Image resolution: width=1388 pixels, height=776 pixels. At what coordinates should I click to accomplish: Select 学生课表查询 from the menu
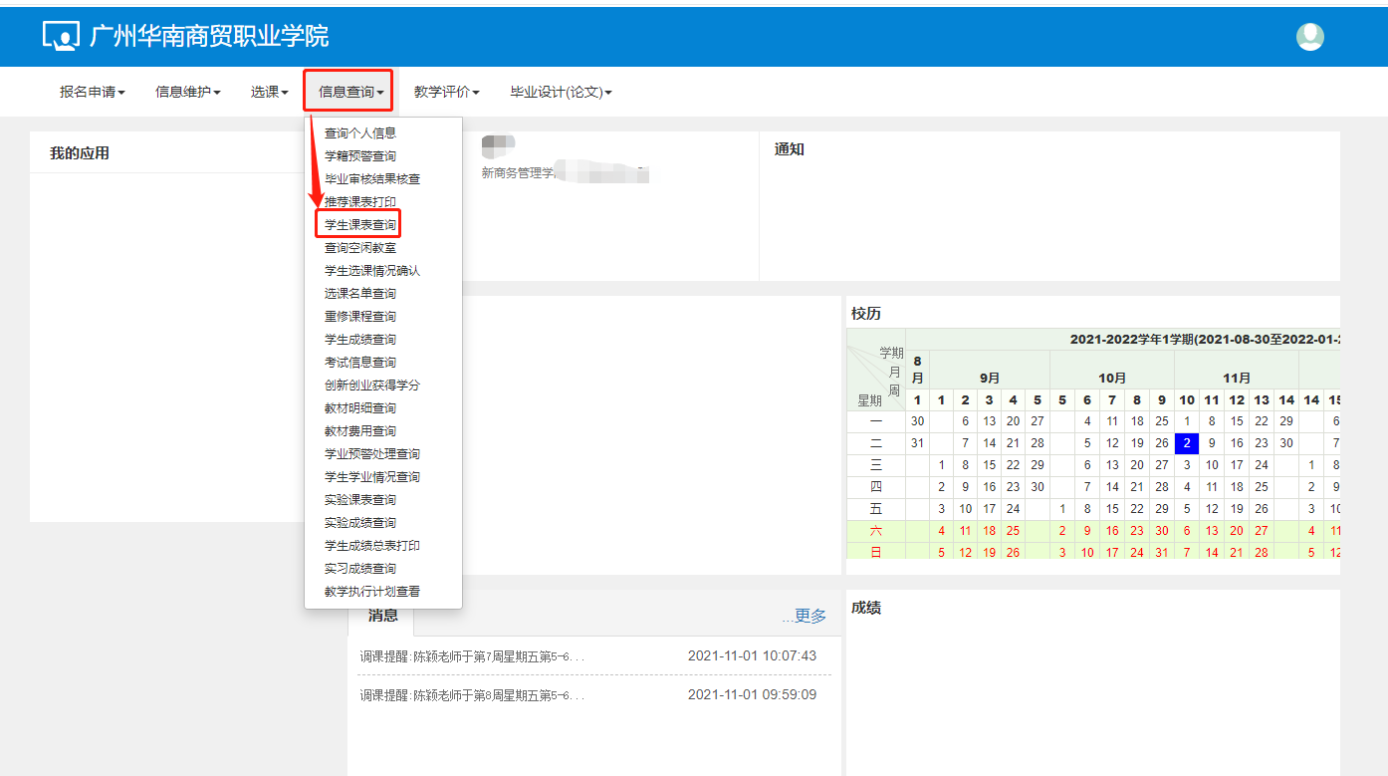click(359, 225)
